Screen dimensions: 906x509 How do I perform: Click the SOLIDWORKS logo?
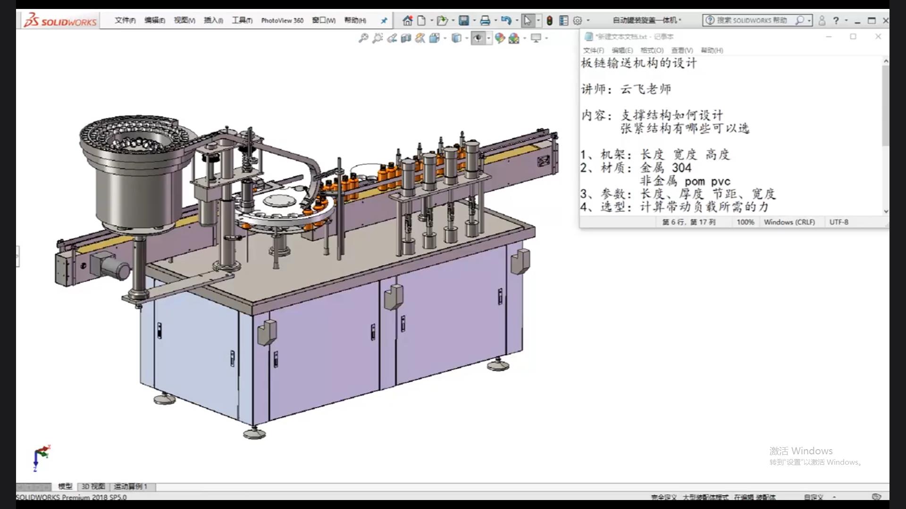pyautogui.click(x=60, y=21)
